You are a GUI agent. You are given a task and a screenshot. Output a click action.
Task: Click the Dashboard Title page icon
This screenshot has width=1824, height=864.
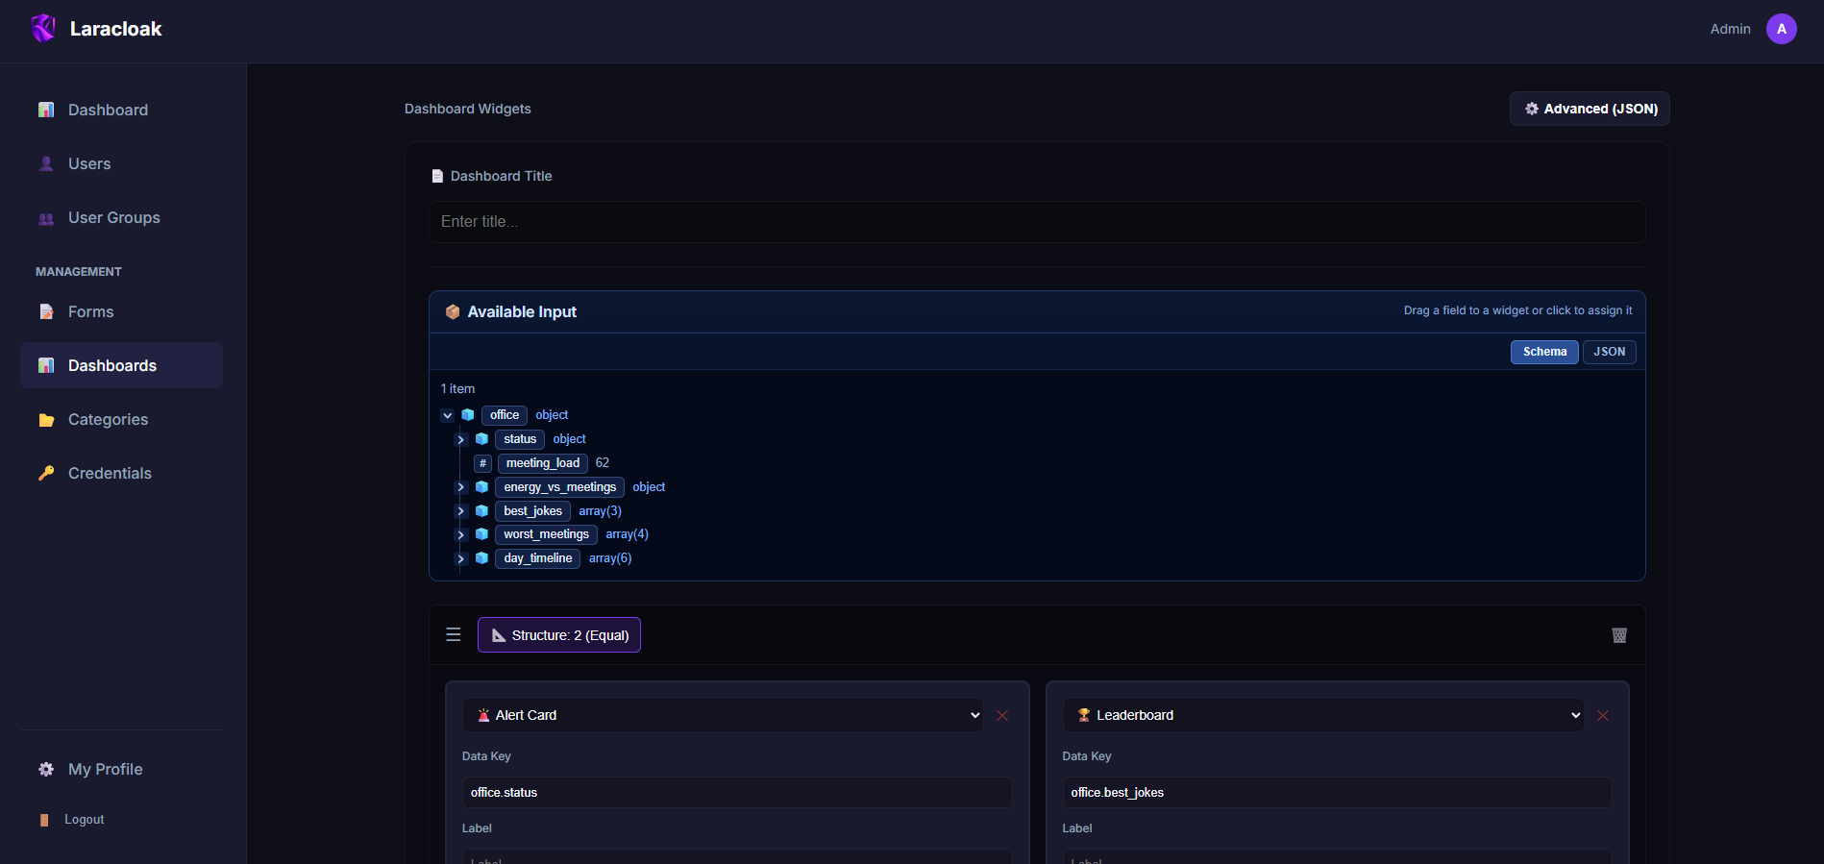pos(437,176)
